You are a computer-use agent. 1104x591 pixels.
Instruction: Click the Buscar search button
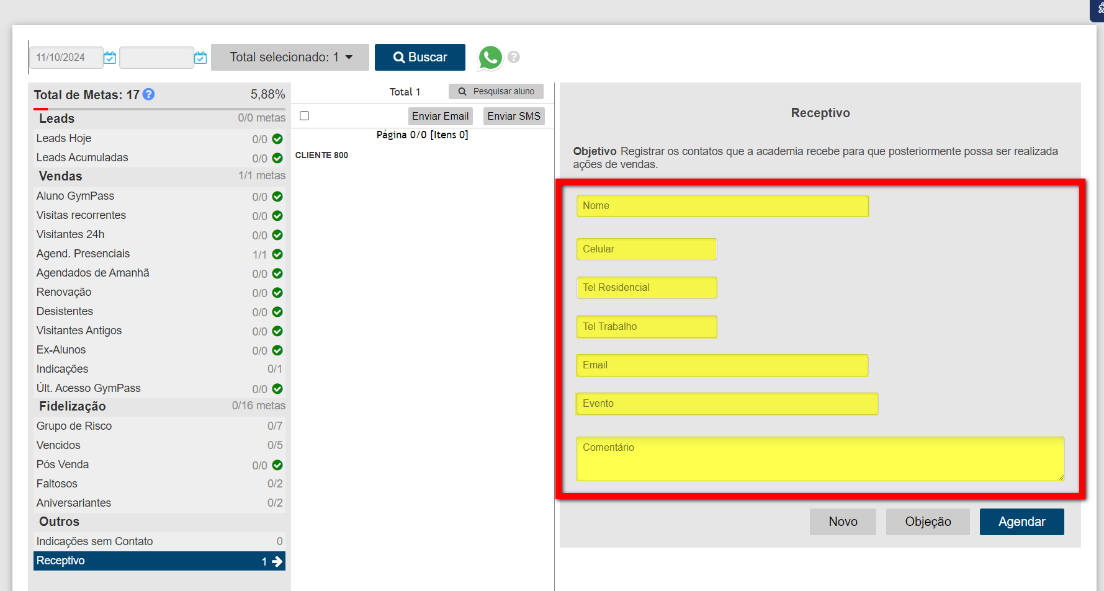(x=420, y=57)
